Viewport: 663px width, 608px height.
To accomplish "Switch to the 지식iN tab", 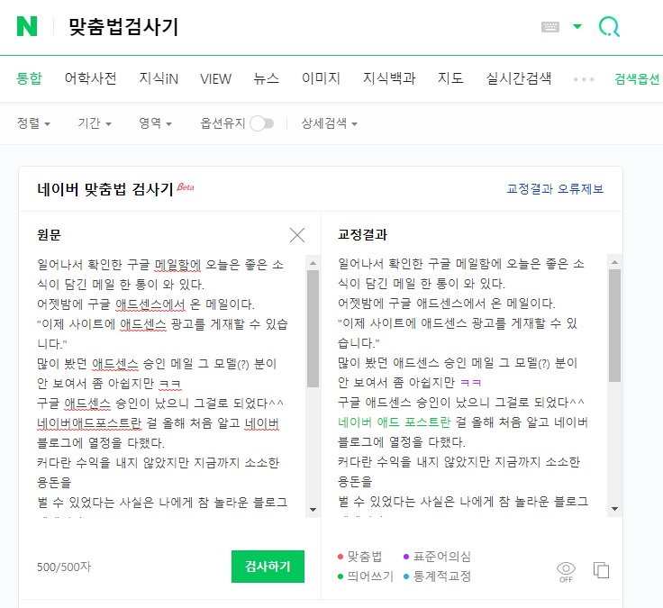I will (159, 78).
